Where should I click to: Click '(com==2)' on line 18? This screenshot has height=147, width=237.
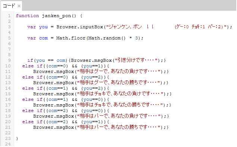(57, 111)
